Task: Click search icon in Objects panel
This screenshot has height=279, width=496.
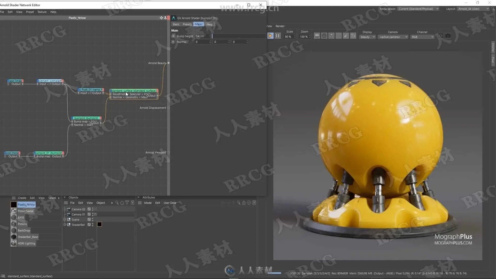Action: pos(117,203)
